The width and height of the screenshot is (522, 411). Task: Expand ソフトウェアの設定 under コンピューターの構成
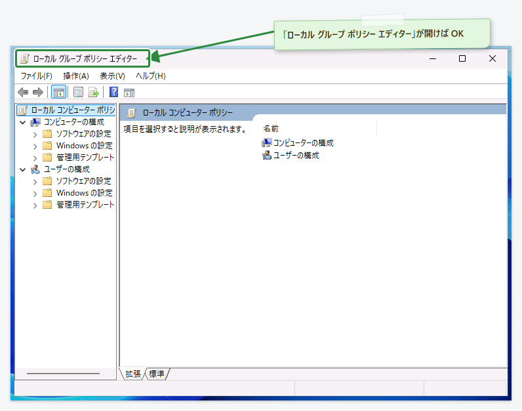pyautogui.click(x=35, y=135)
